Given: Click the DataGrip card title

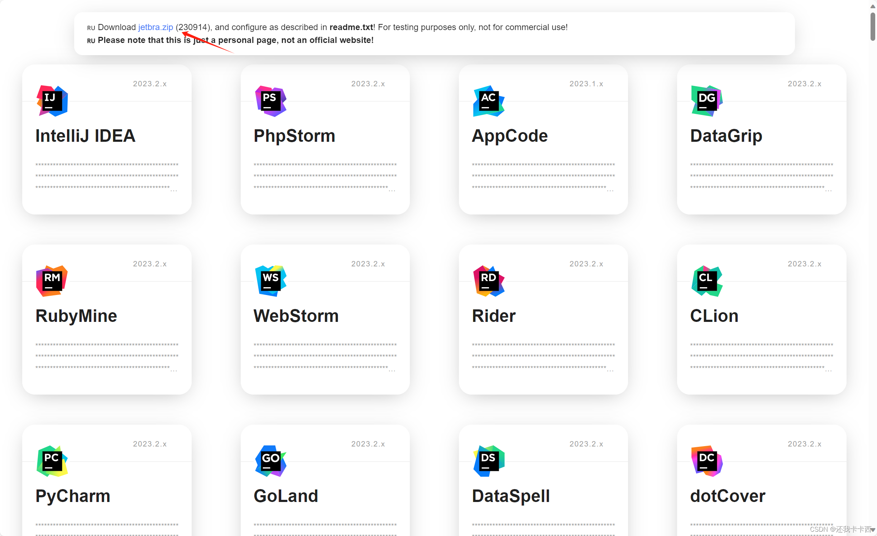Looking at the screenshot, I should [x=726, y=136].
